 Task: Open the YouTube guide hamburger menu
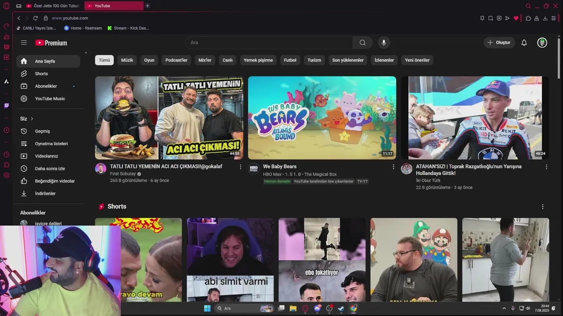point(24,43)
